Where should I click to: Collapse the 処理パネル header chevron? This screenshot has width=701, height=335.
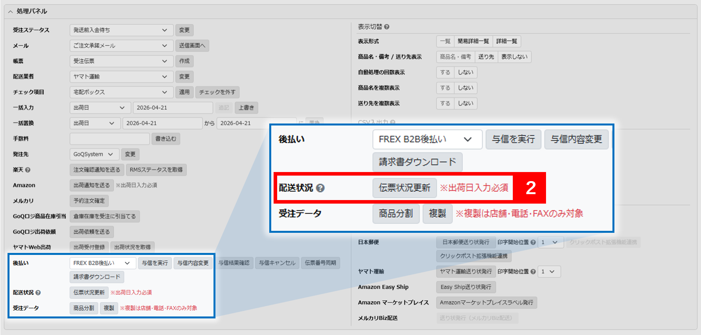[10, 11]
